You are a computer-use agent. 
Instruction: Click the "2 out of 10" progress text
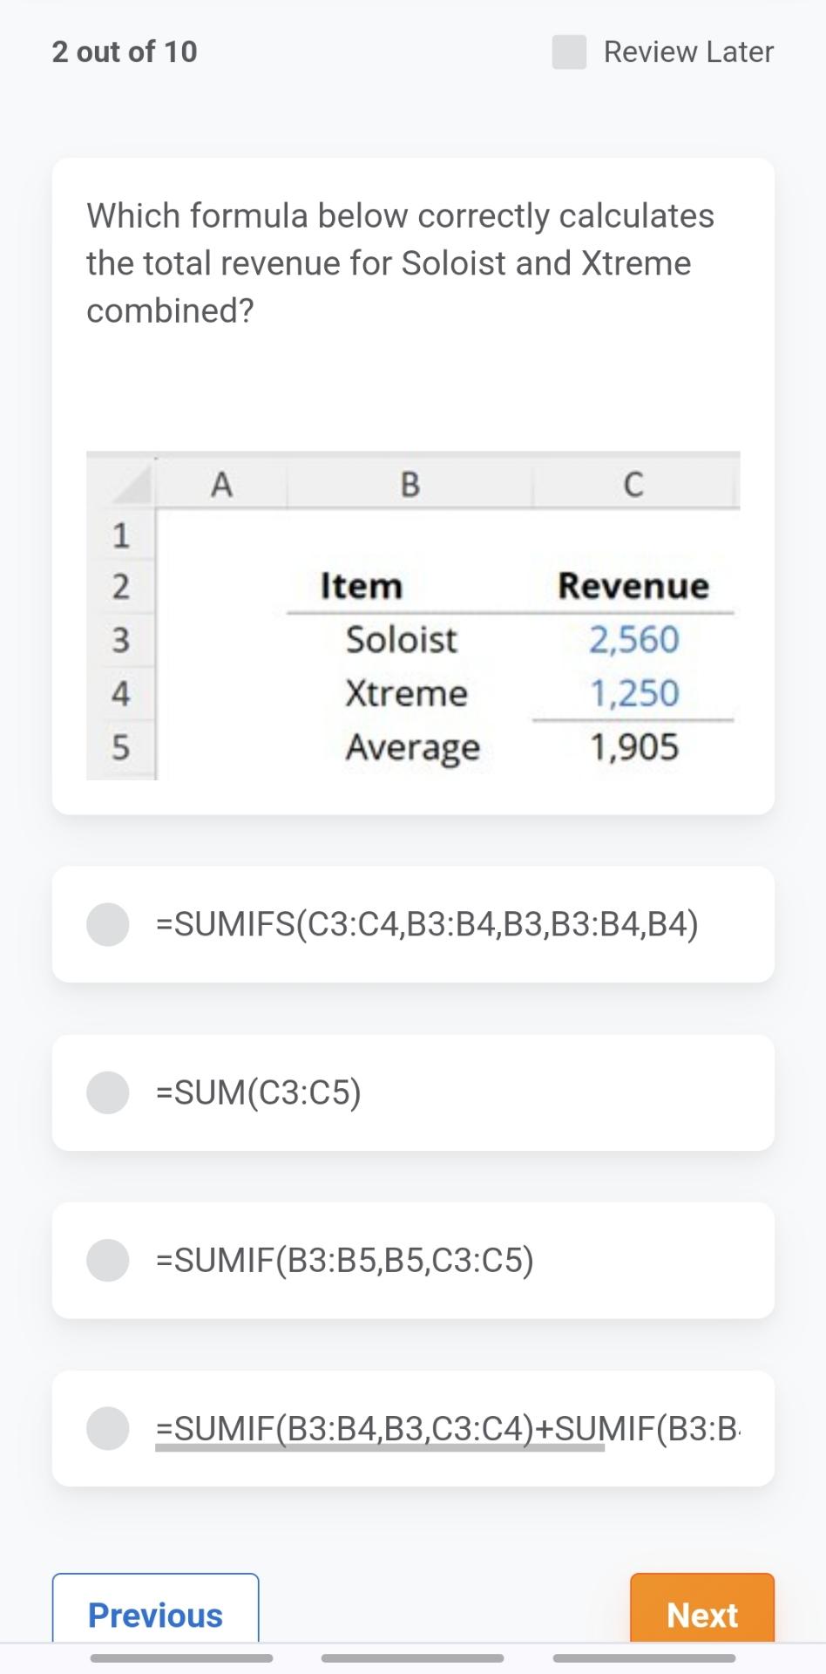pyautogui.click(x=125, y=52)
